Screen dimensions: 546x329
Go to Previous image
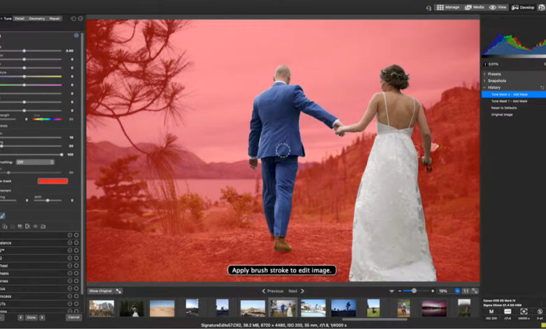[x=272, y=291]
